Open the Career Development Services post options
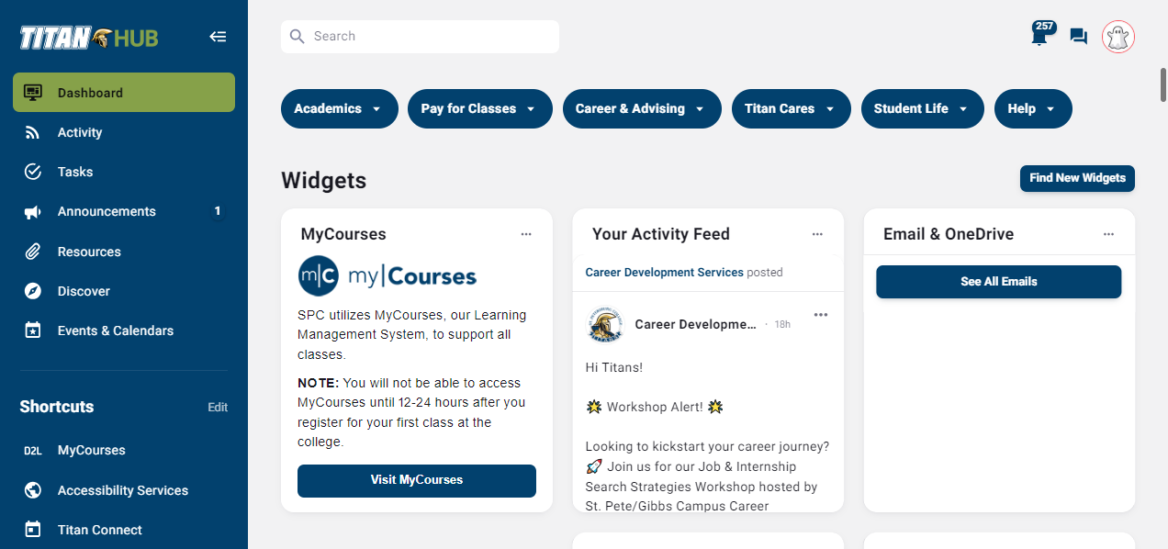Viewport: 1168px width, 549px height. point(820,314)
